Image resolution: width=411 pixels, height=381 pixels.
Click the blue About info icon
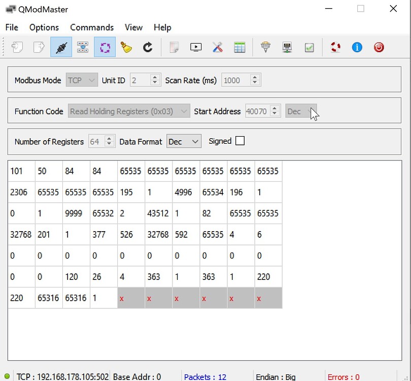point(357,47)
